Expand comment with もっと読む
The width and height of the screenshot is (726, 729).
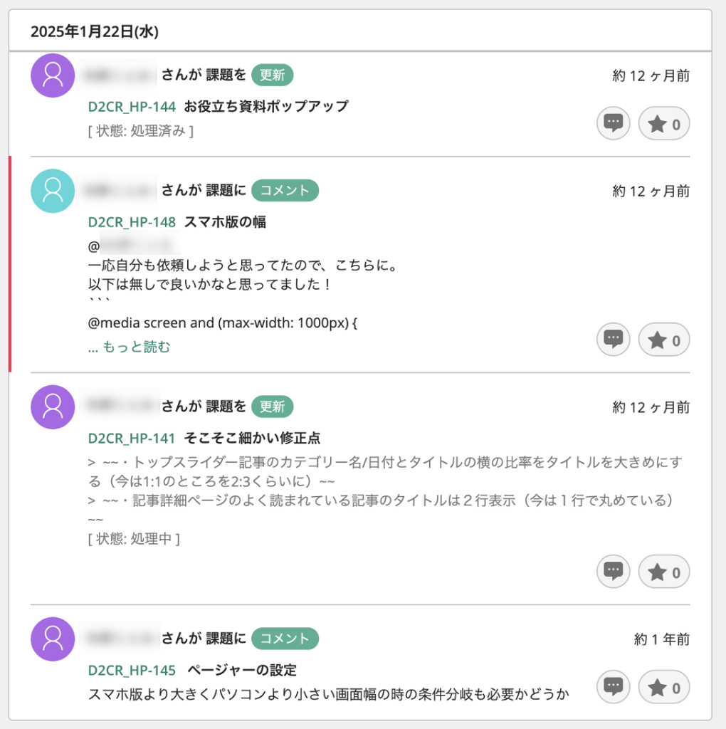[129, 347]
